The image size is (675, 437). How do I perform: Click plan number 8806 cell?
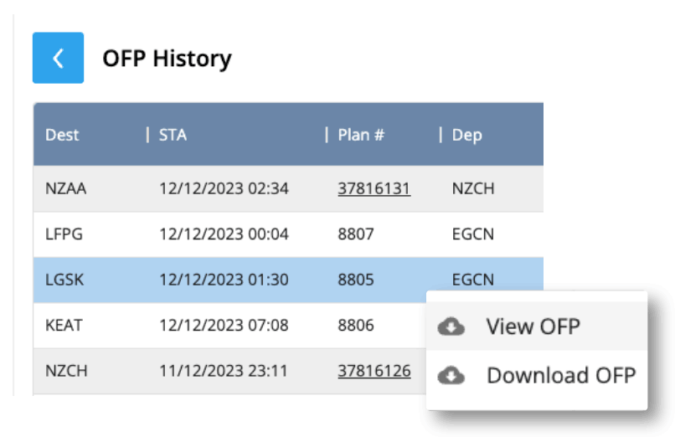coord(354,325)
